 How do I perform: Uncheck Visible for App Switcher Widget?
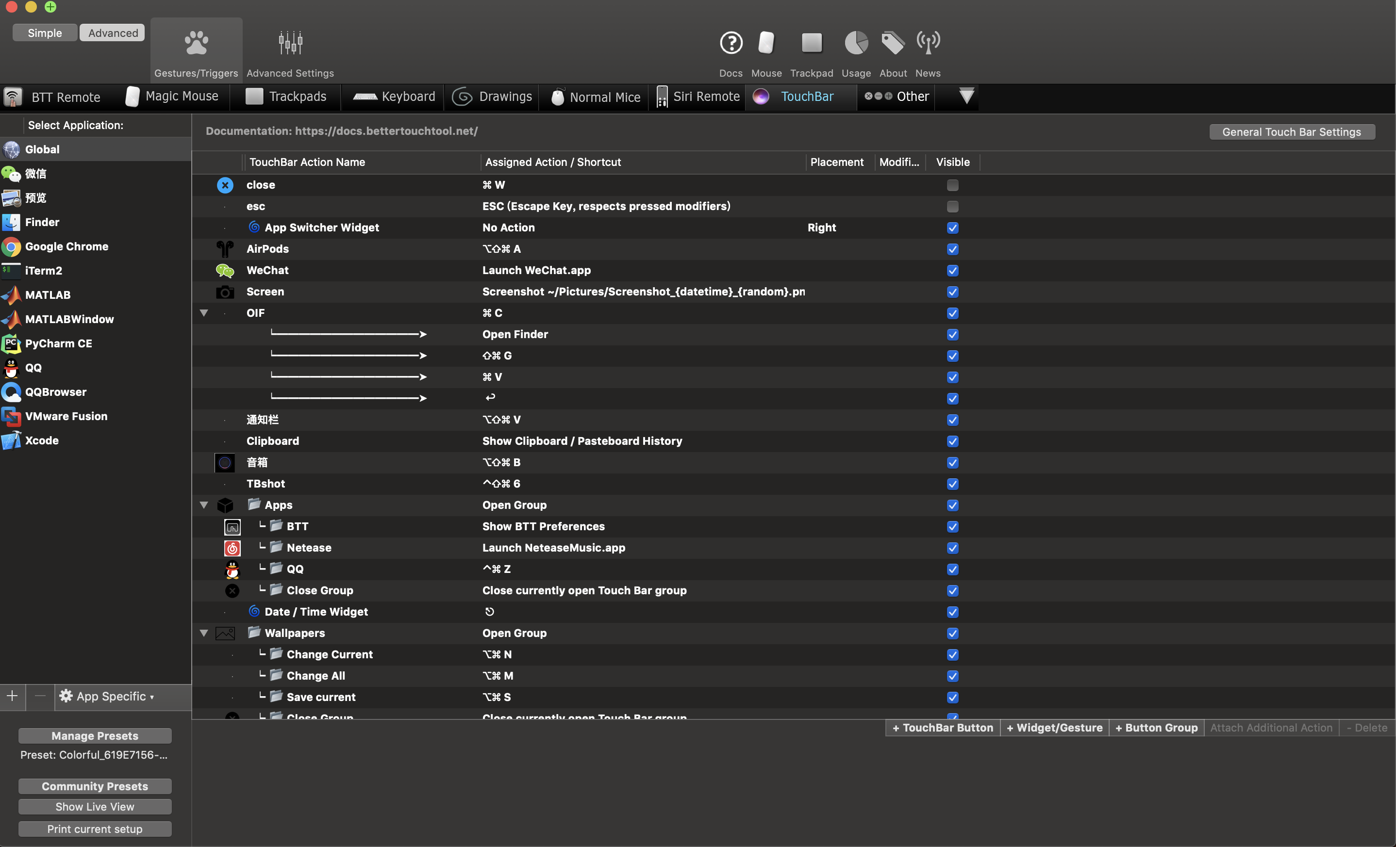[952, 228]
